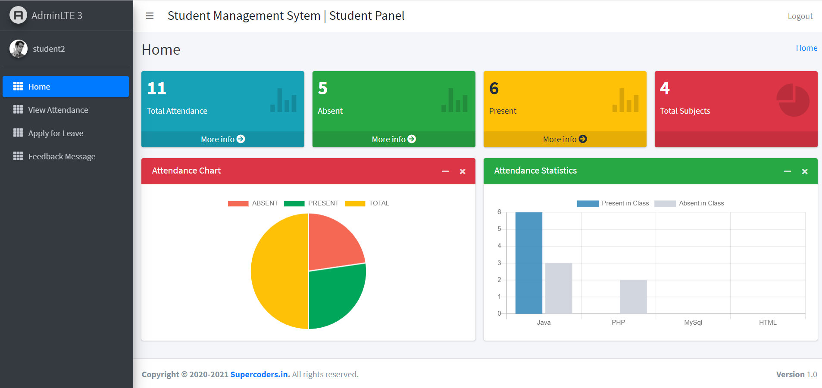
Task: Select the Home grid icon in sidebar
Action: tap(18, 86)
